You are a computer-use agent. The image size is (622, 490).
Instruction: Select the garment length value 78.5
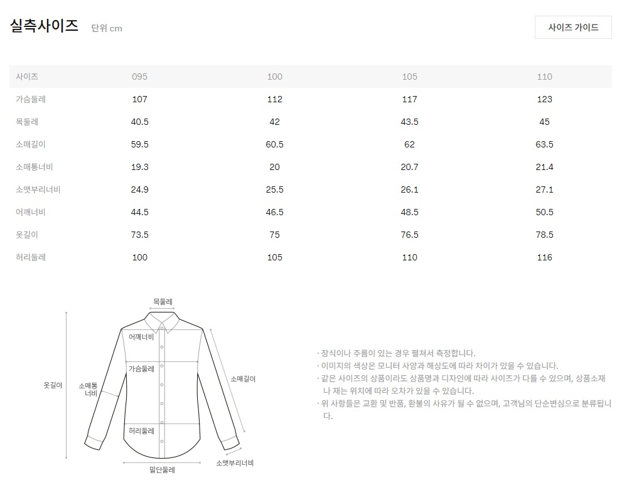click(x=544, y=235)
